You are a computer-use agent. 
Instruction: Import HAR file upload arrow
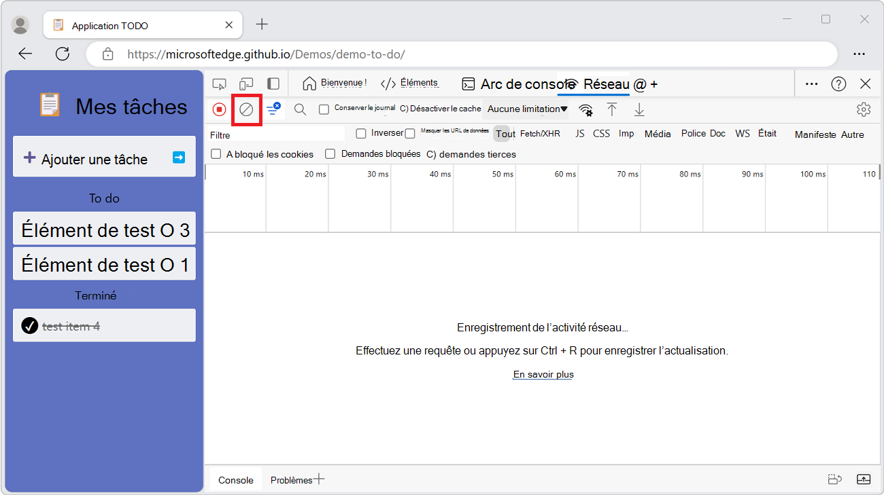612,109
